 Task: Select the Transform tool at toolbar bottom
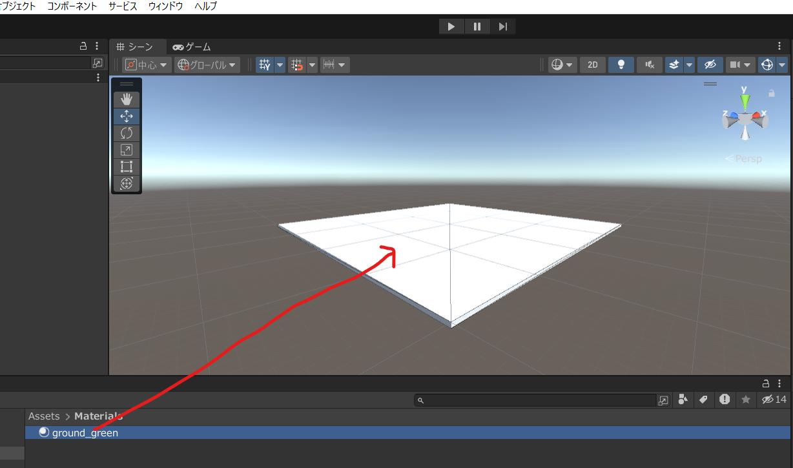click(x=126, y=183)
